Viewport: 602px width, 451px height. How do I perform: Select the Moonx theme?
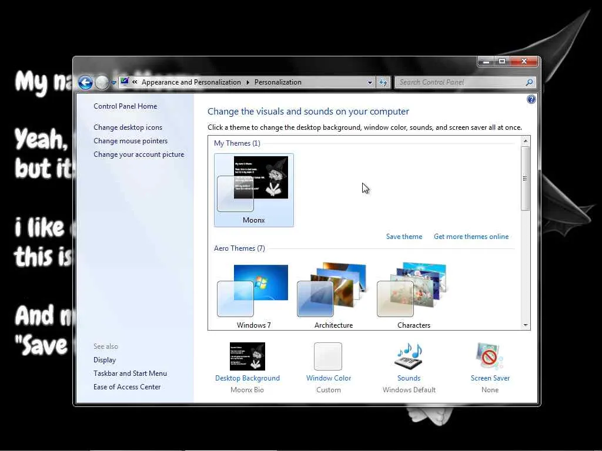tap(254, 190)
